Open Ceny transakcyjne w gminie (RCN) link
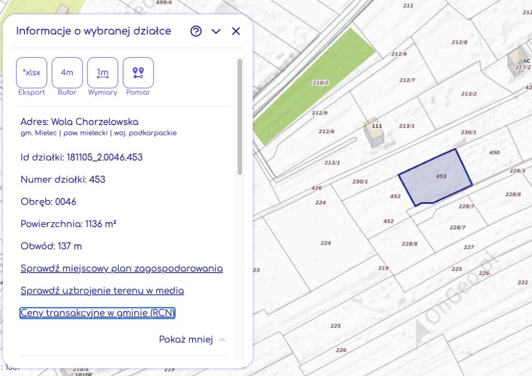The image size is (532, 376). (x=97, y=313)
